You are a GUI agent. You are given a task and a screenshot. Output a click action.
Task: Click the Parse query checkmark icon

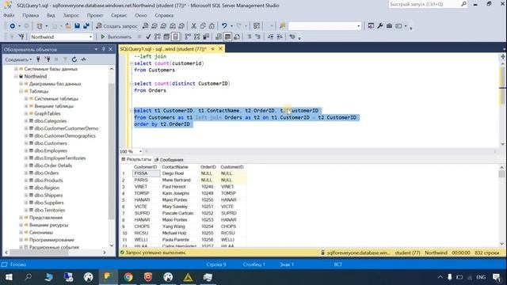pyautogui.click(x=148, y=37)
